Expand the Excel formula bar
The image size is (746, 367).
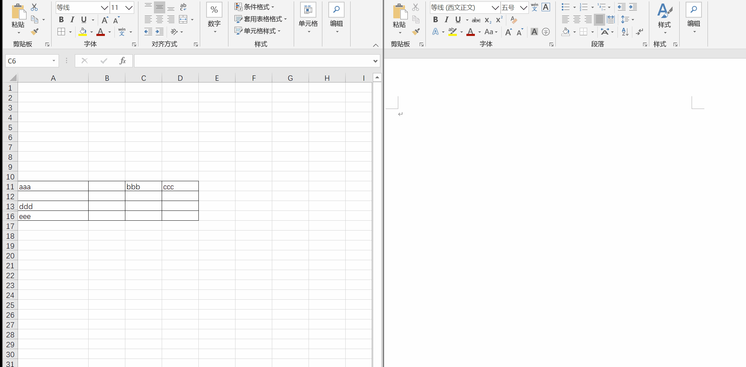tap(375, 61)
